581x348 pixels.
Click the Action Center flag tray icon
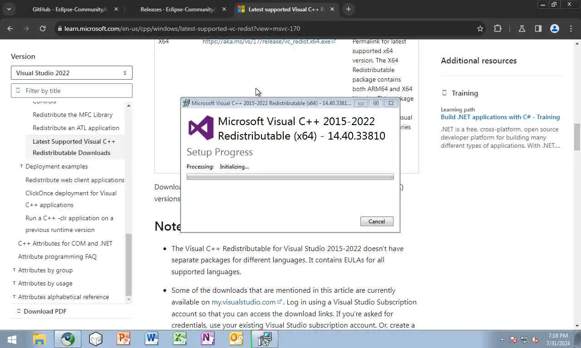(x=513, y=339)
